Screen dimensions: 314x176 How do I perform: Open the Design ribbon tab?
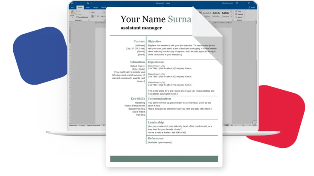[x=95, y=8]
